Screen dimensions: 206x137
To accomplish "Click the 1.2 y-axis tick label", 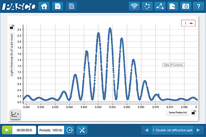I will coord(19,66).
